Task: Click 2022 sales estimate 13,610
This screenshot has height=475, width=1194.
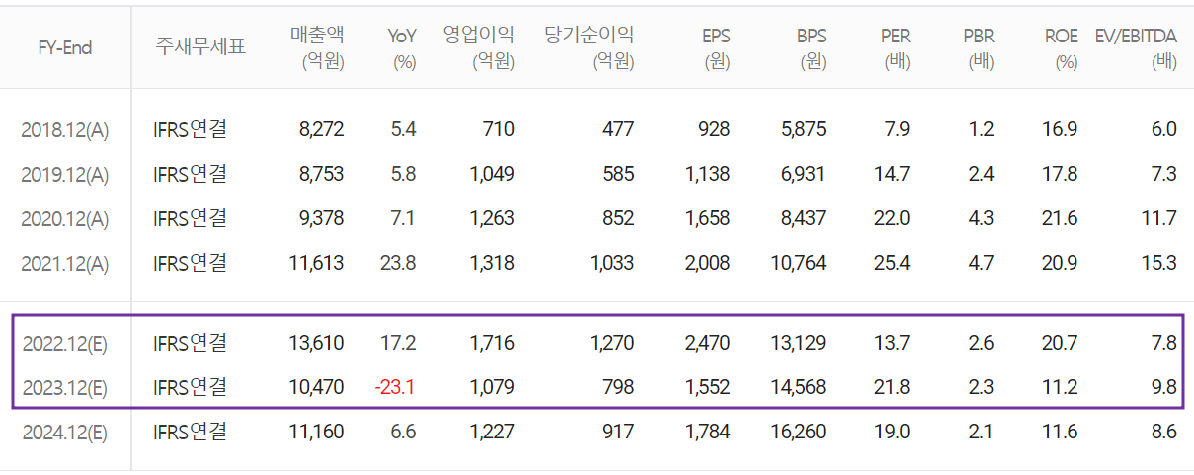Action: [x=316, y=343]
